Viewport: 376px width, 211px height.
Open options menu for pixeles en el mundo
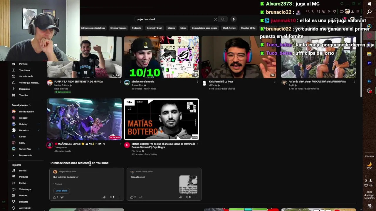point(197,82)
